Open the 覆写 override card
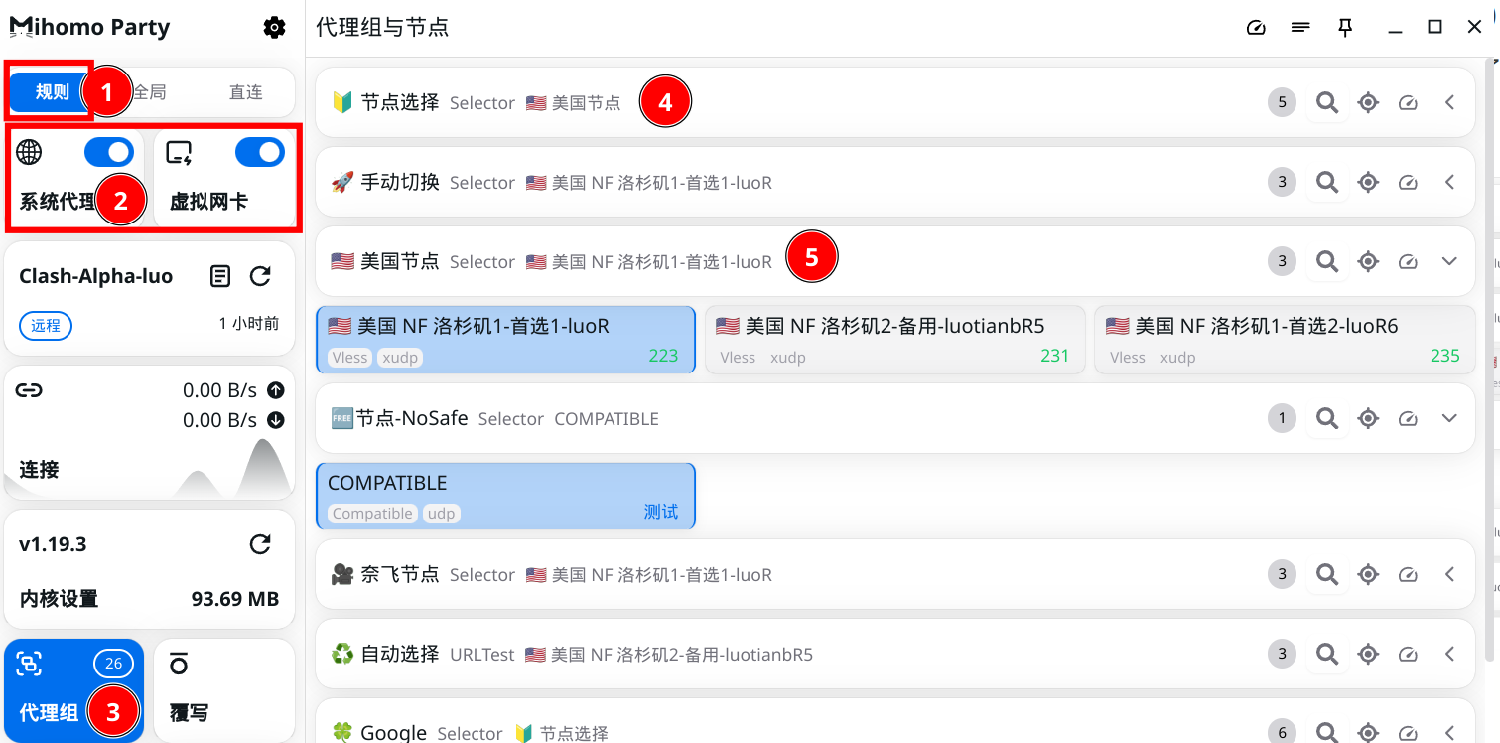The image size is (1500, 743). pyautogui.click(x=224, y=690)
